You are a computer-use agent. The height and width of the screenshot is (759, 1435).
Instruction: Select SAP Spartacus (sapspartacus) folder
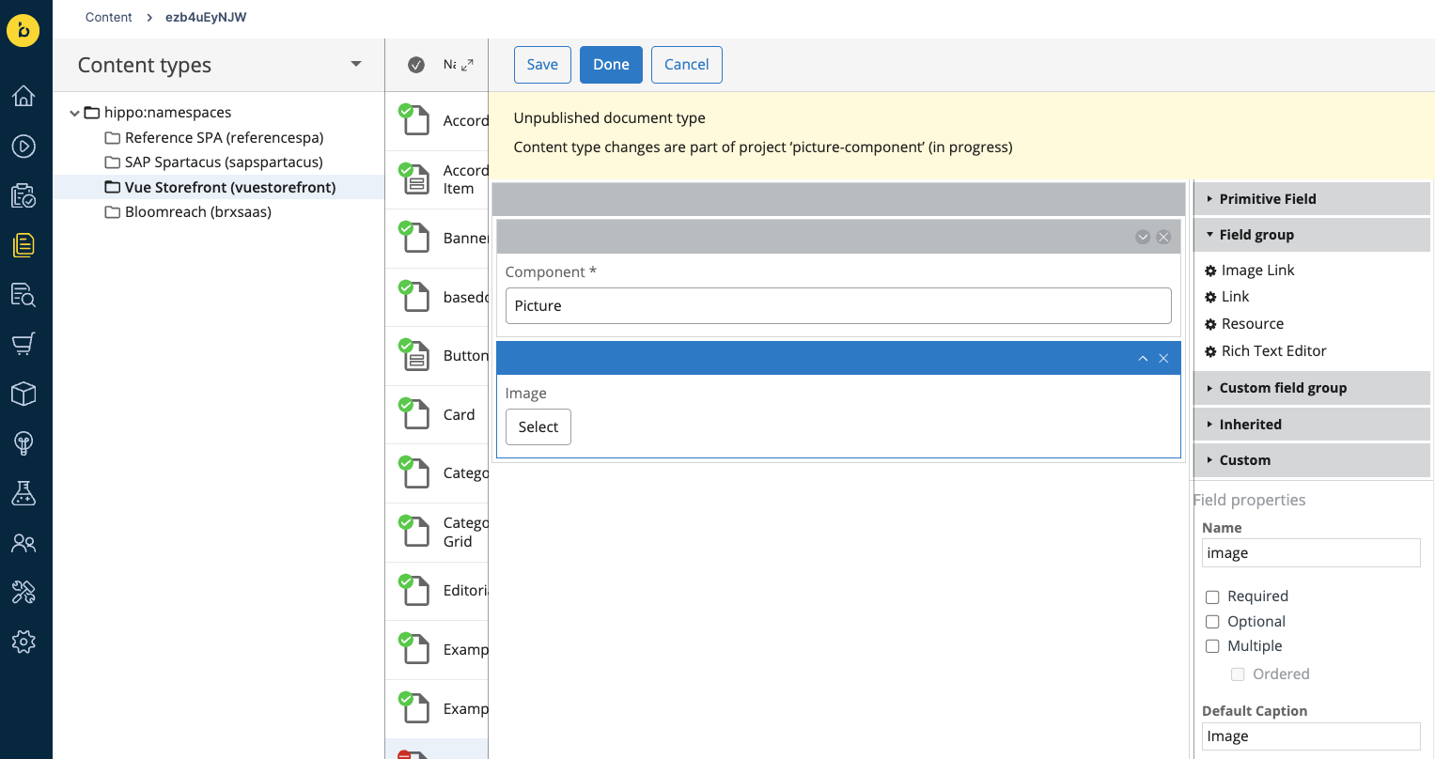tap(224, 163)
